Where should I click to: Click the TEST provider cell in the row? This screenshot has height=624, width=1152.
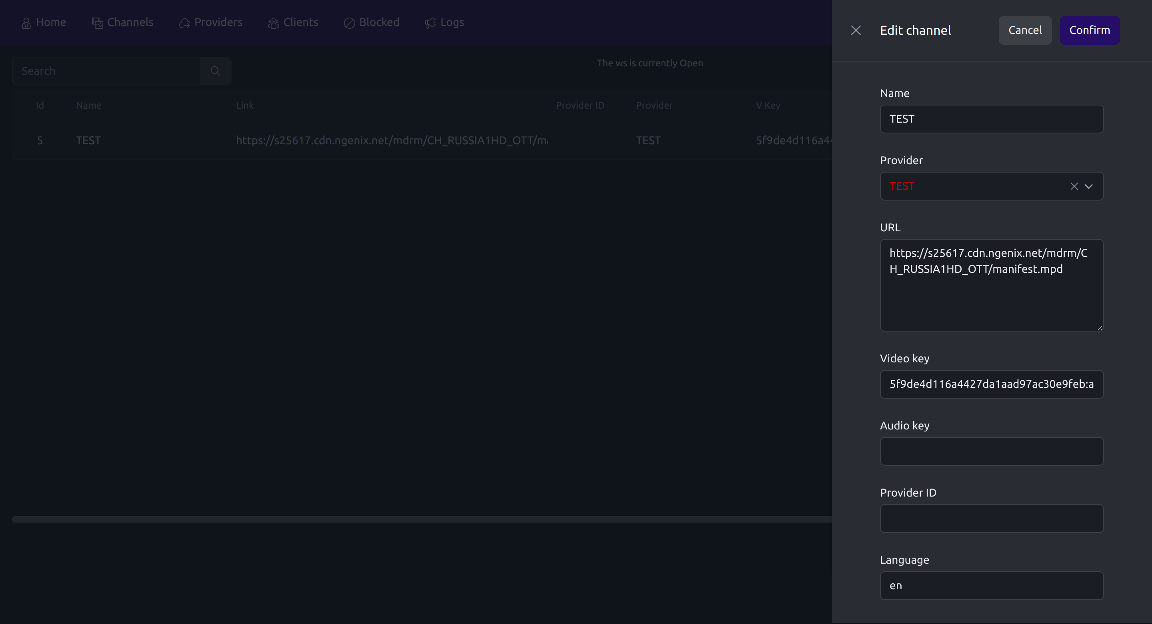(648, 141)
